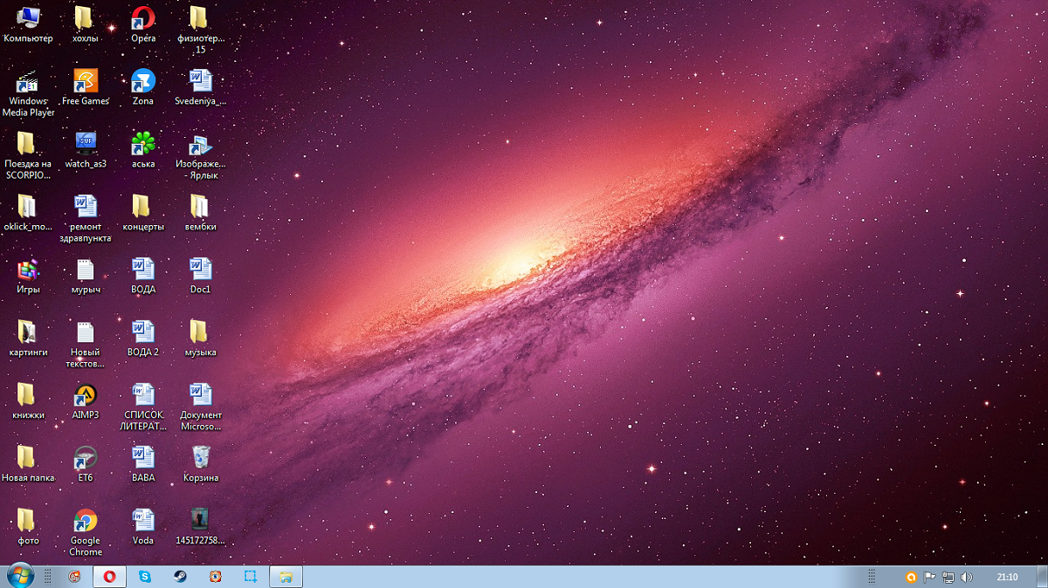Click the volume speaker icon in tray
1048x588 pixels.
point(966,577)
